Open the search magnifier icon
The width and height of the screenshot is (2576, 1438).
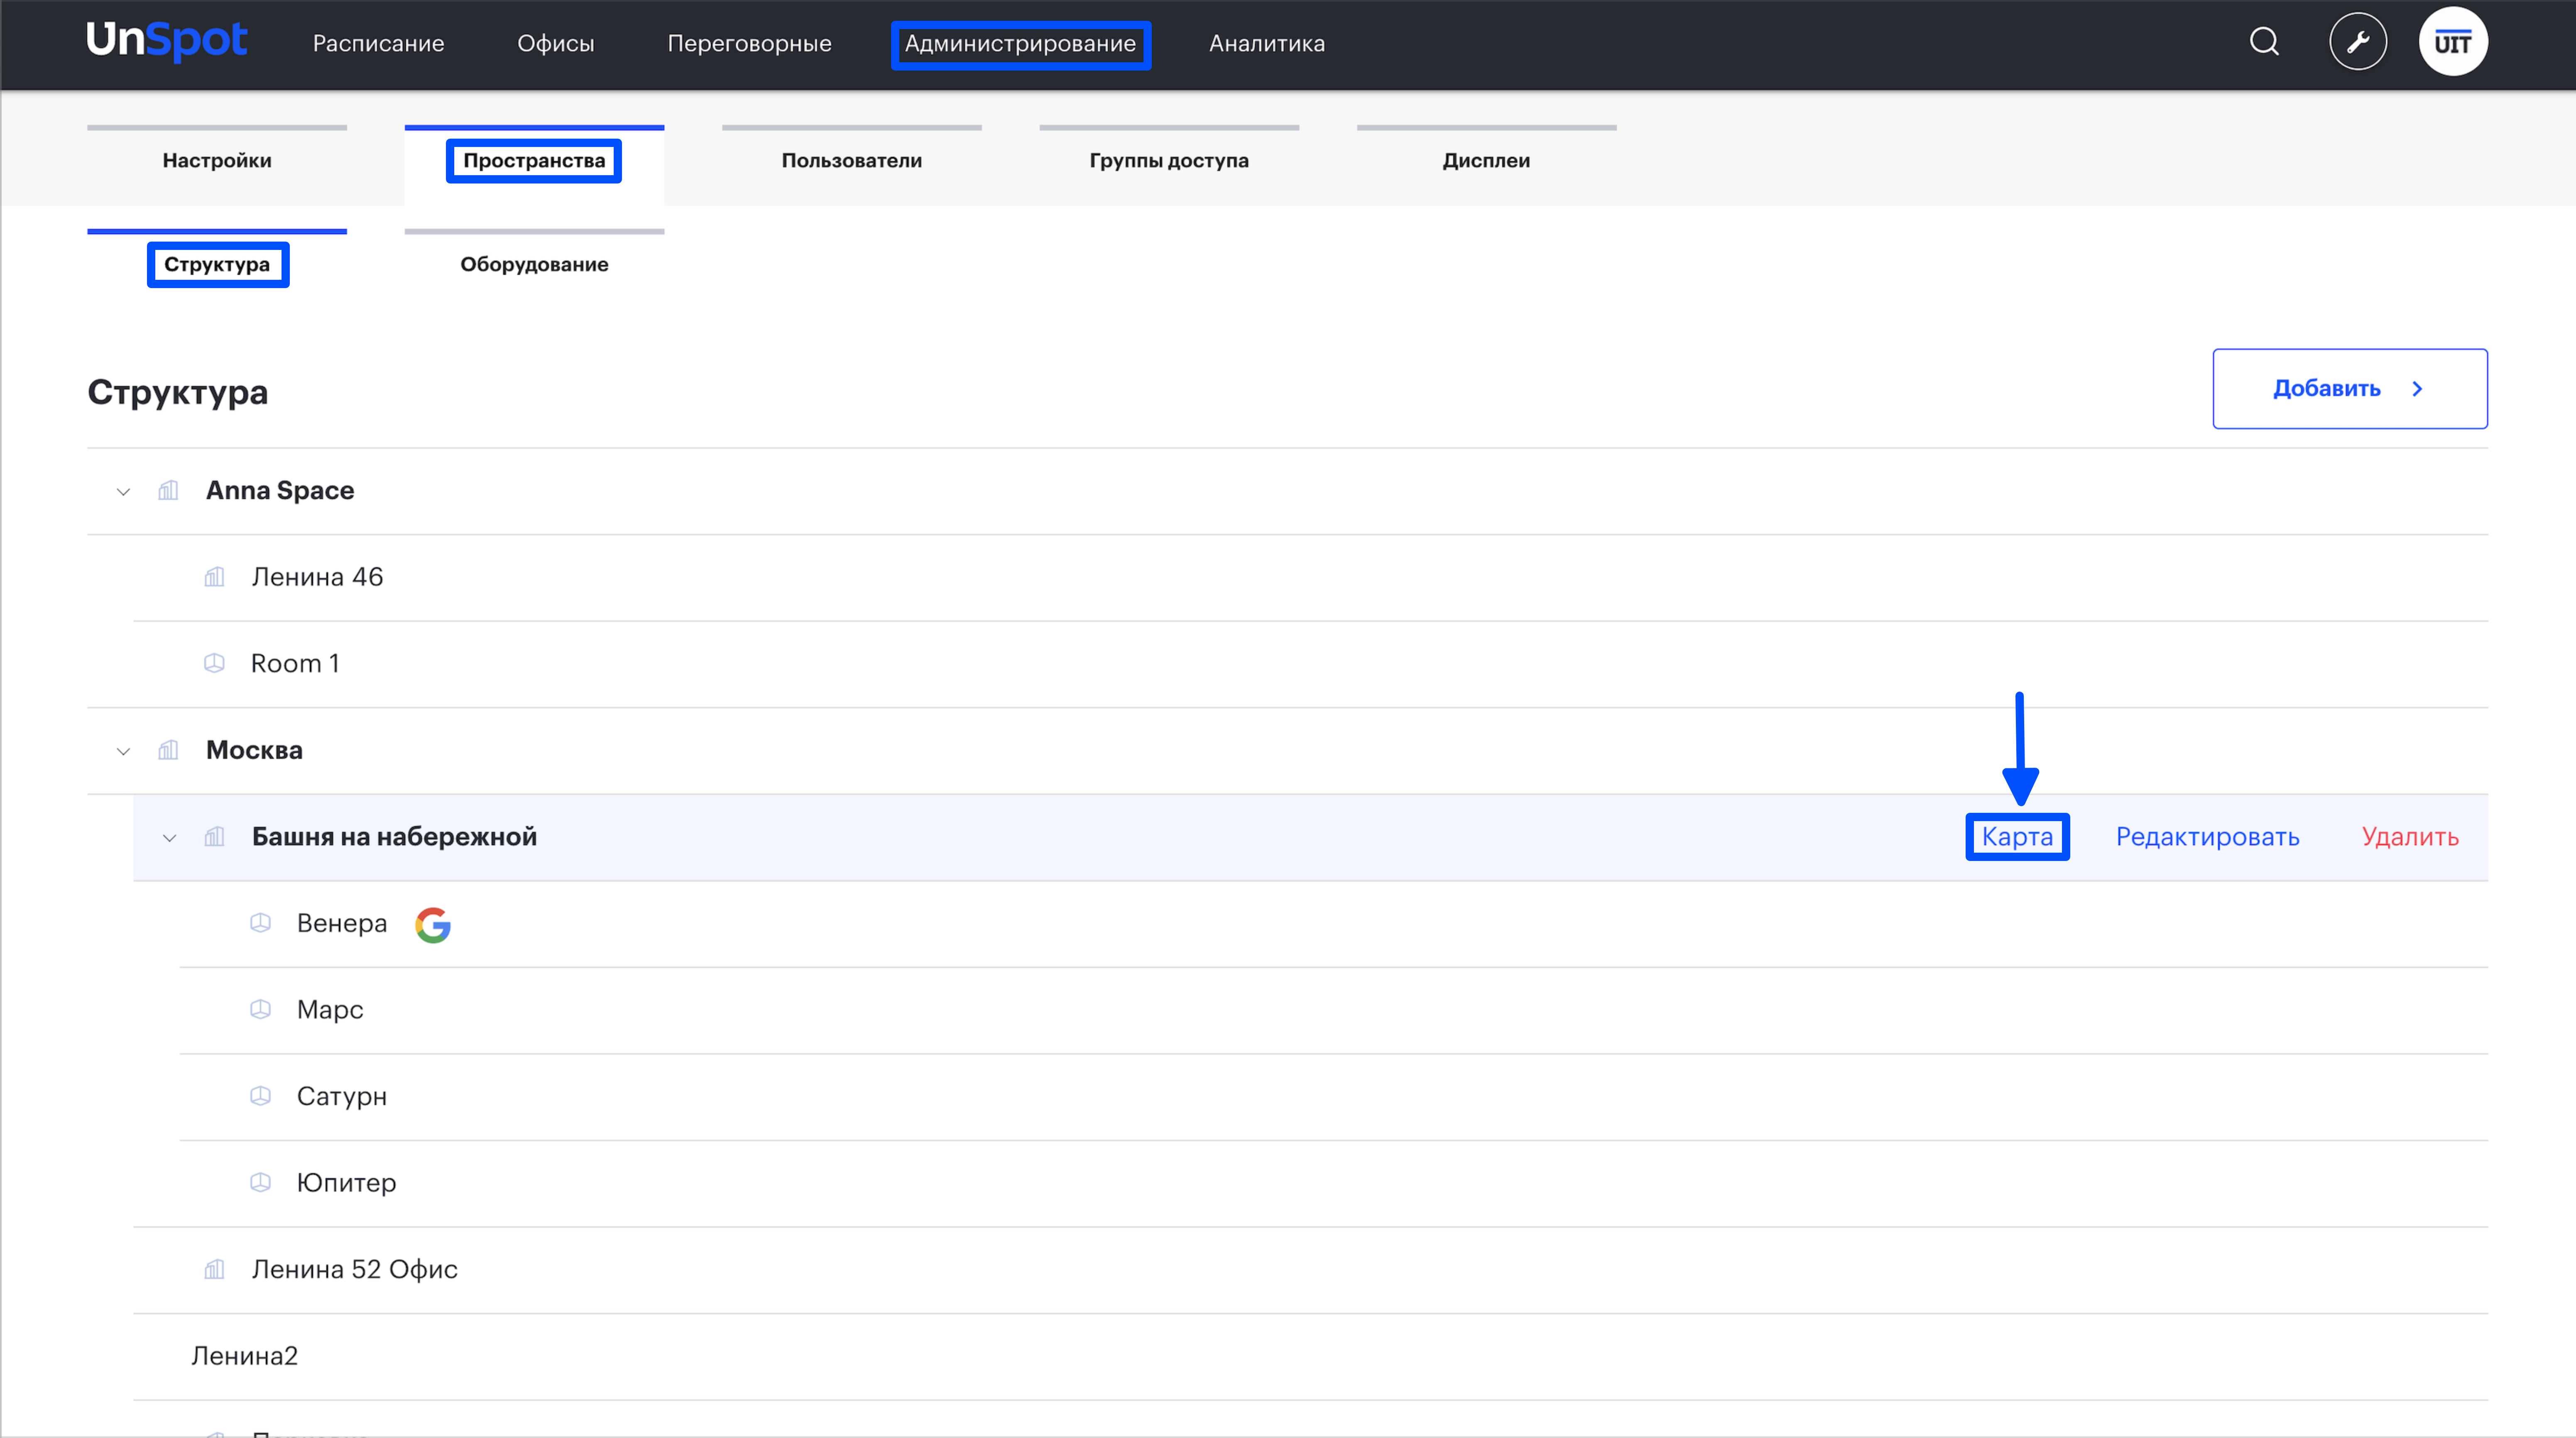pyautogui.click(x=2264, y=42)
